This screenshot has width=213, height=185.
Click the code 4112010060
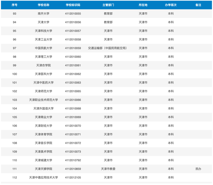click(73, 57)
